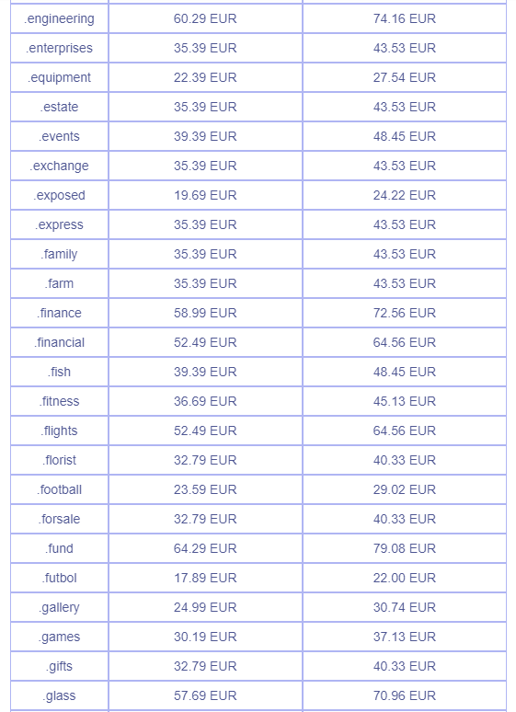The width and height of the screenshot is (516, 712).
Task: Click the .florist domain name
Action: tap(60, 460)
